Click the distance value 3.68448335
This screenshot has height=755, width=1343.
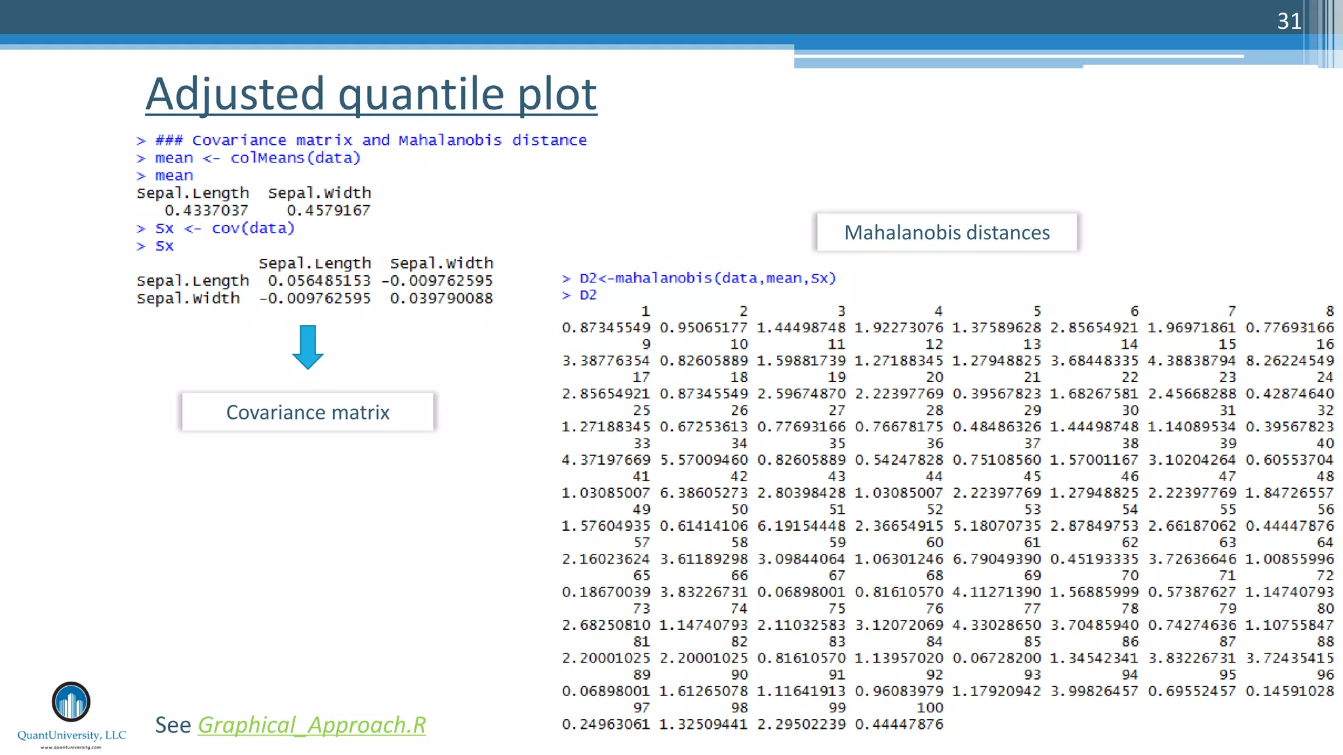coord(1094,360)
